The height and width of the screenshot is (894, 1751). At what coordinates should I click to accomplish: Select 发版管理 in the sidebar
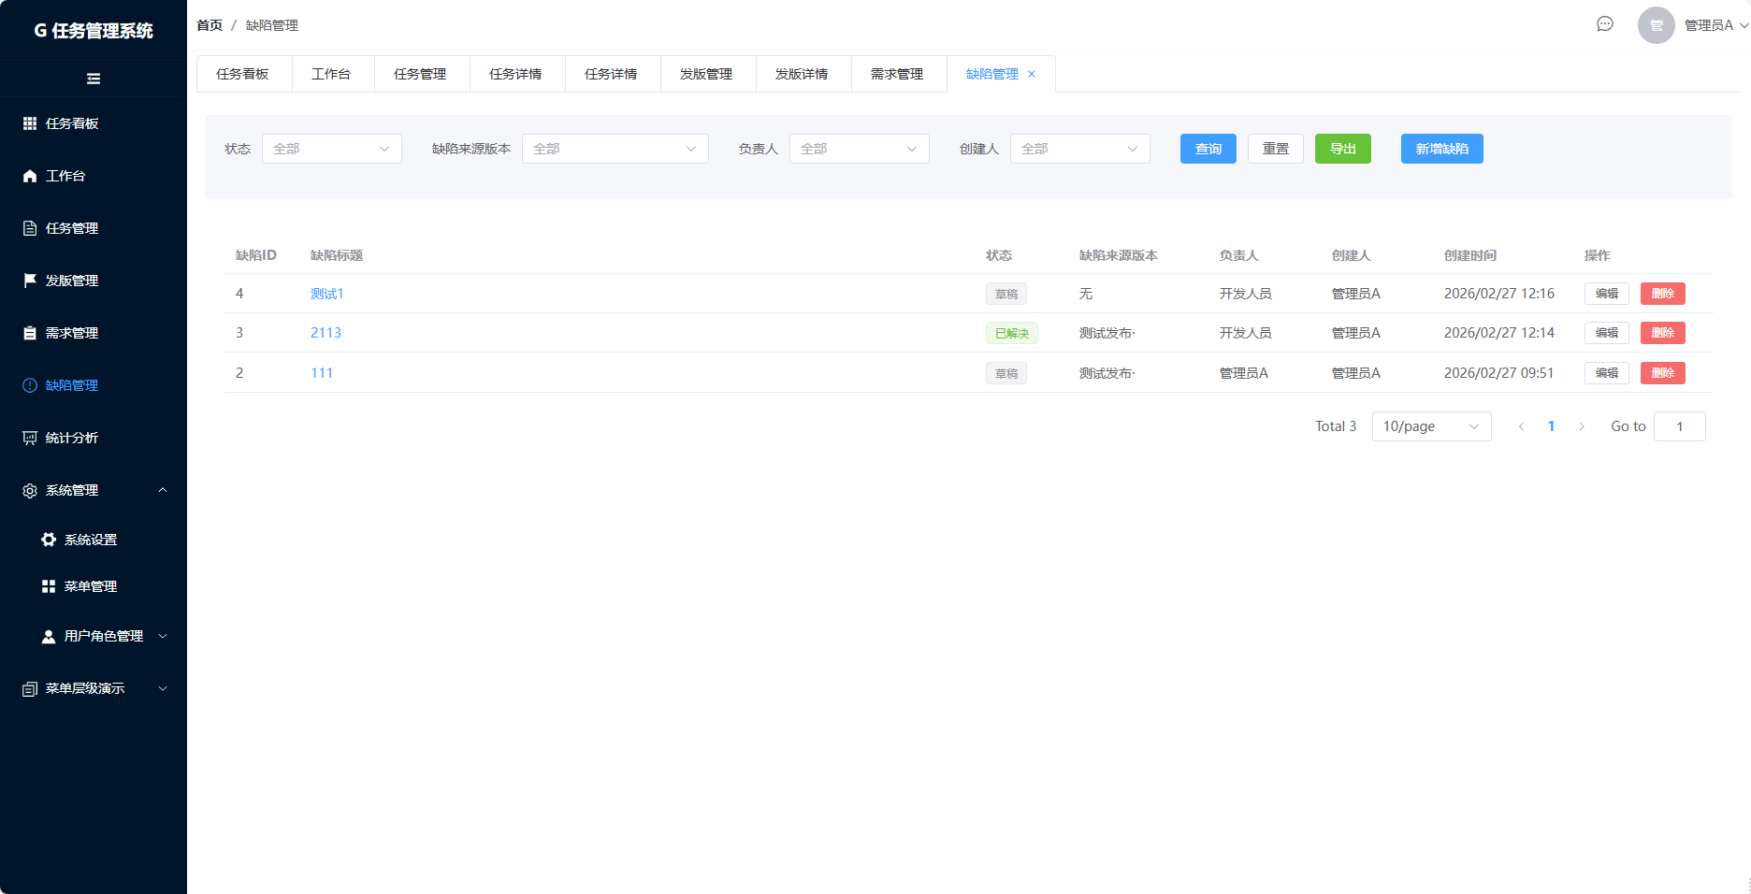tap(94, 281)
